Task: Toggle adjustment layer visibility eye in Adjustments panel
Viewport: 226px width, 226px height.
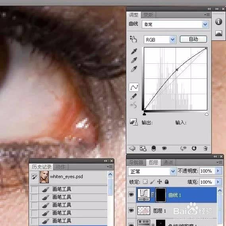Action: (x=164, y=148)
